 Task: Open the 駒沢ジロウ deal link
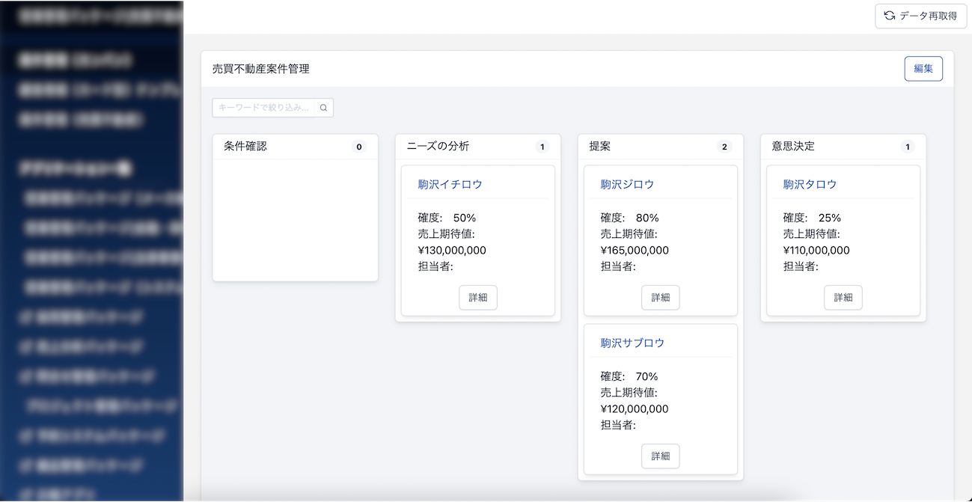click(627, 184)
